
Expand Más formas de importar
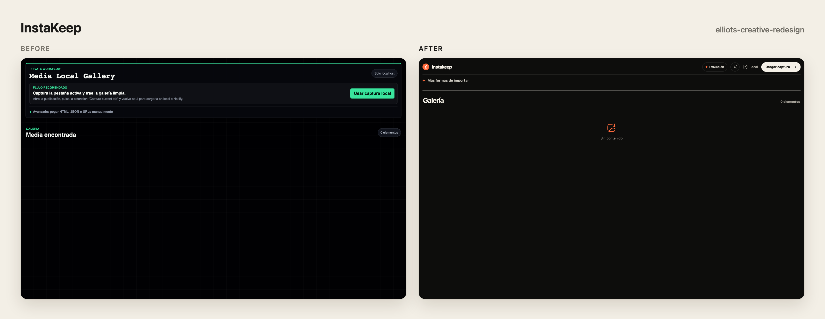pyautogui.click(x=445, y=81)
